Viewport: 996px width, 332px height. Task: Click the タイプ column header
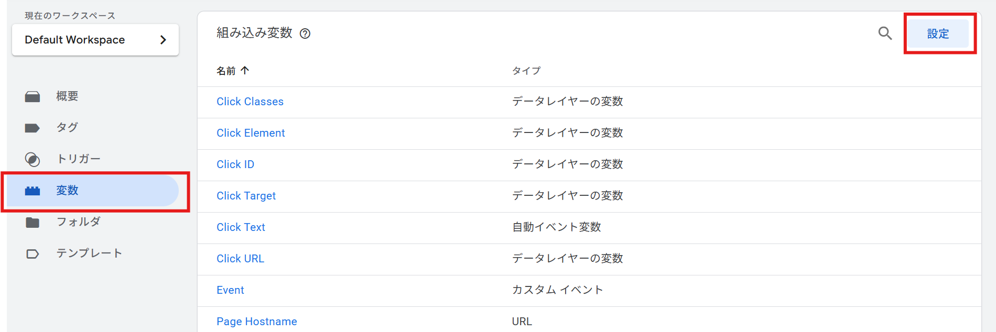[x=526, y=71]
